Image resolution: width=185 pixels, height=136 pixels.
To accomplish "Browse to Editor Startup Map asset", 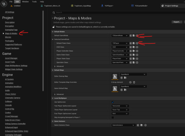I will (x=125, y=78).
